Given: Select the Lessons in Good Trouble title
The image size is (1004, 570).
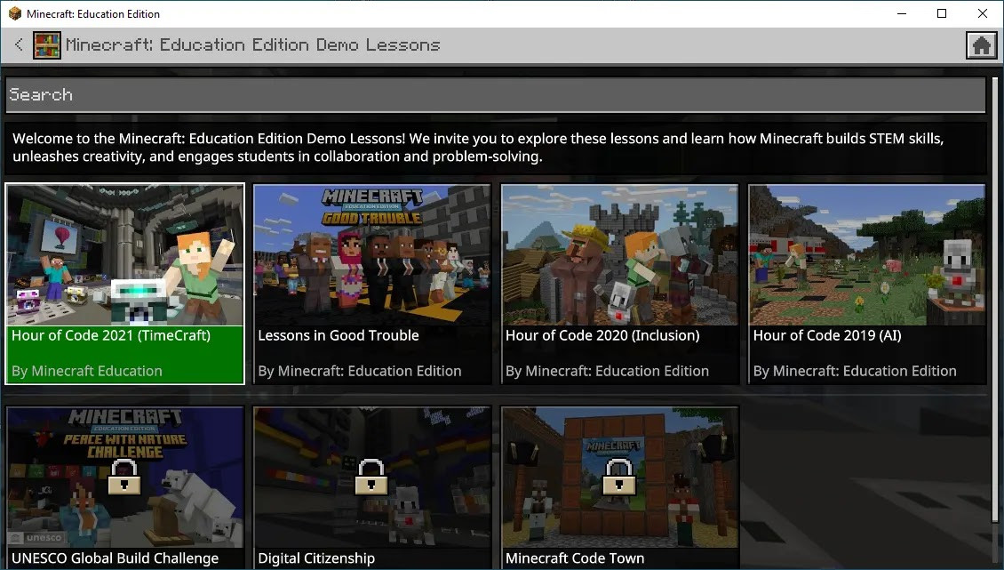Looking at the screenshot, I should tap(339, 336).
